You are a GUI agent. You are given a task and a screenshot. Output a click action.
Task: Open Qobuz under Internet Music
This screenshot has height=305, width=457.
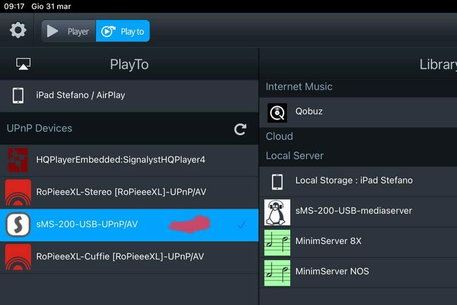tap(309, 112)
